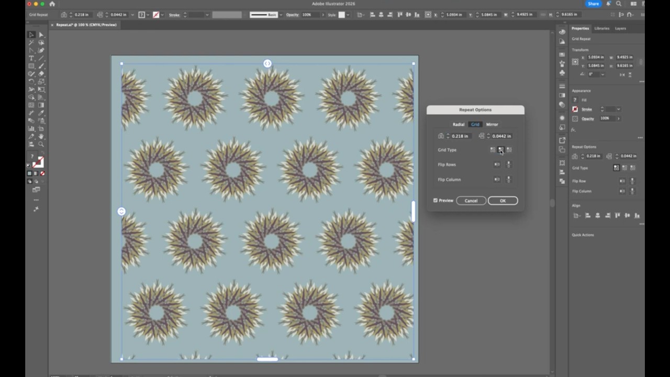Choose Brick by Row grid type in dialog

pos(501,150)
